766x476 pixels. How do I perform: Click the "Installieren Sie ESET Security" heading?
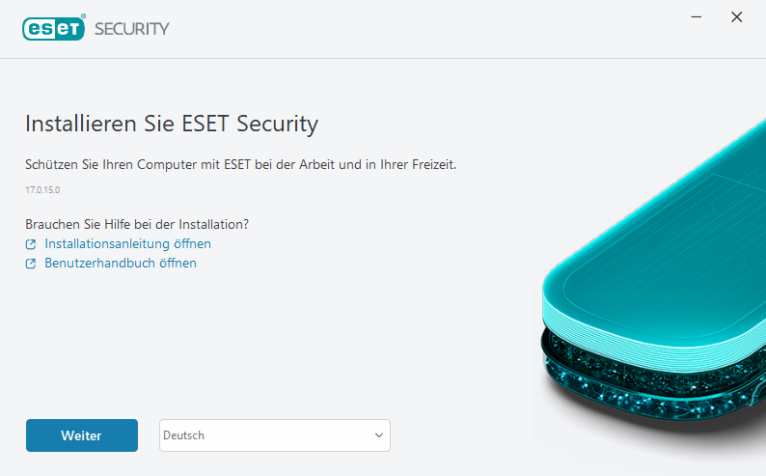171,124
